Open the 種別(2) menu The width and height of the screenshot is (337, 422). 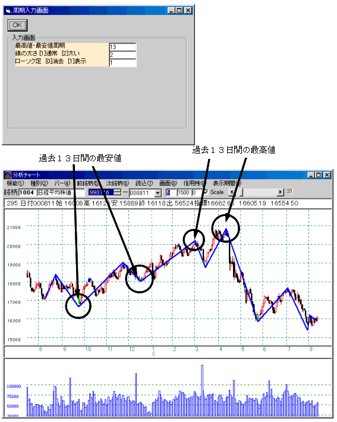39,183
